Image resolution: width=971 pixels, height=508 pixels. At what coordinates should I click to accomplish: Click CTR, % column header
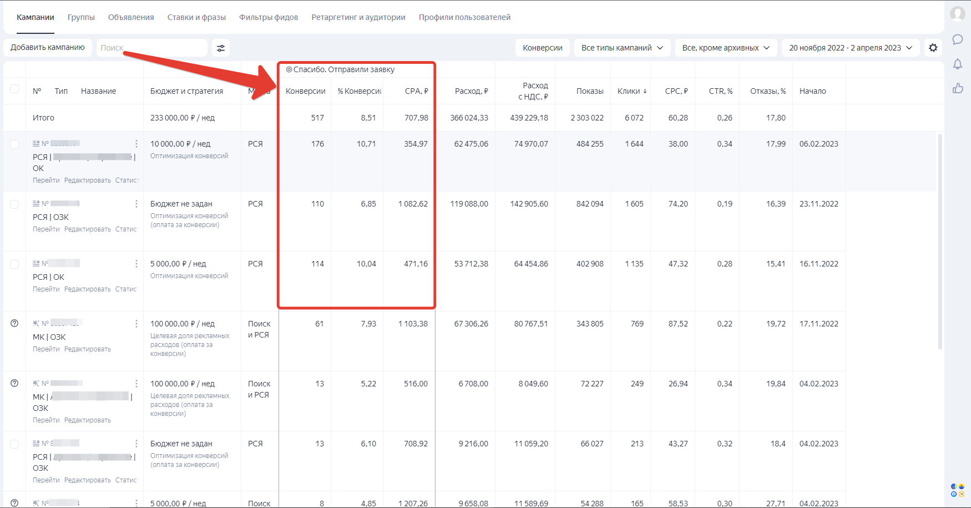coord(721,91)
